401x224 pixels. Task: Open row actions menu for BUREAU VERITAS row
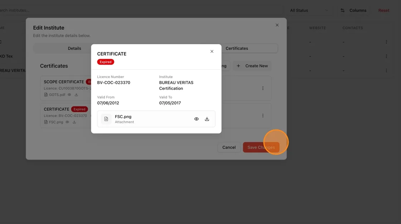[x=386, y=70]
